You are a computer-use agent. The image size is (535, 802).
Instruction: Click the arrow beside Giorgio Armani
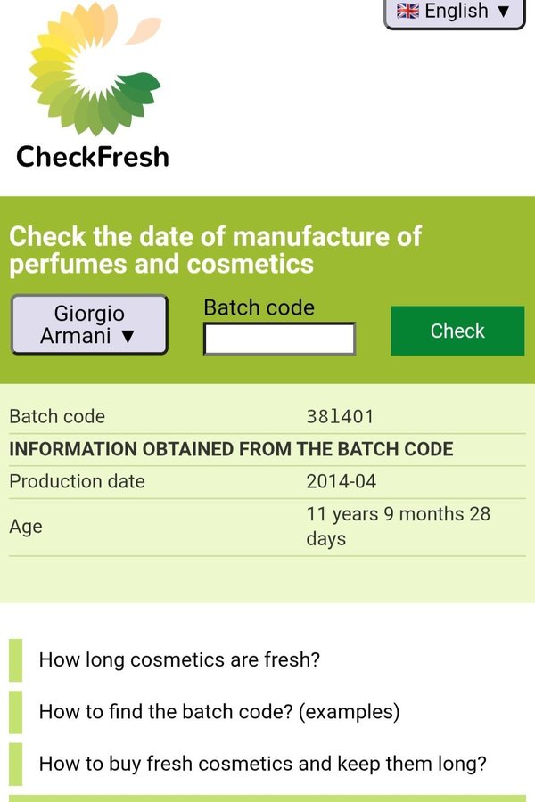(x=128, y=337)
